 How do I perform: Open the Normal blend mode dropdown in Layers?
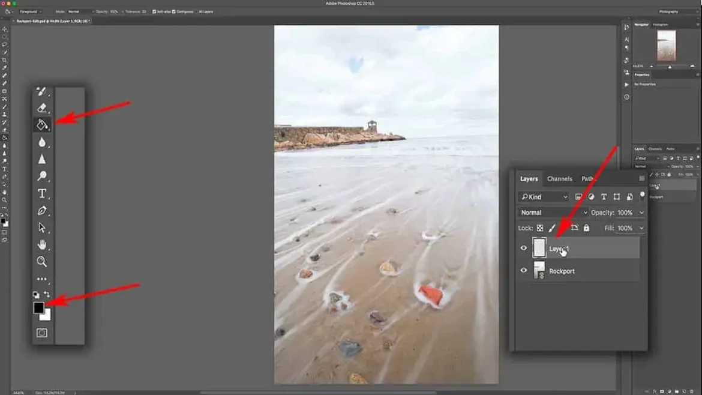(553, 213)
